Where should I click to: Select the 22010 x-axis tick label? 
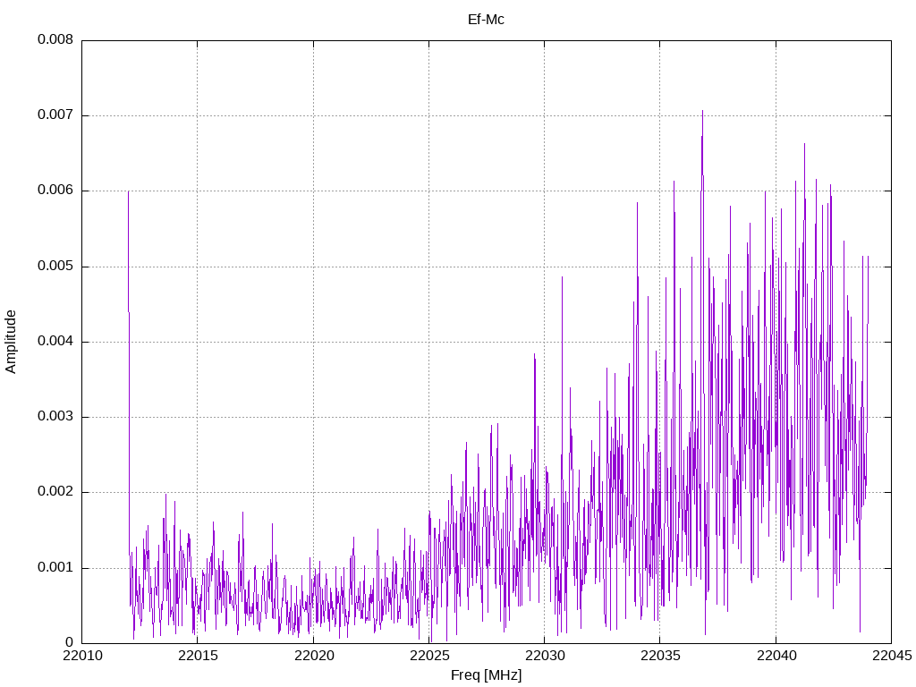point(81,657)
